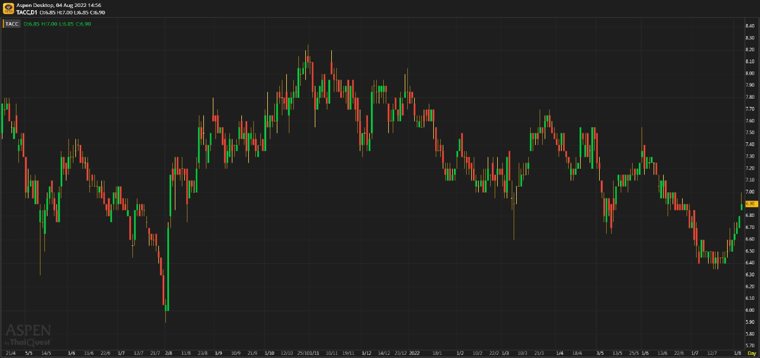Click the 2022 year marker on time axis

click(415, 353)
